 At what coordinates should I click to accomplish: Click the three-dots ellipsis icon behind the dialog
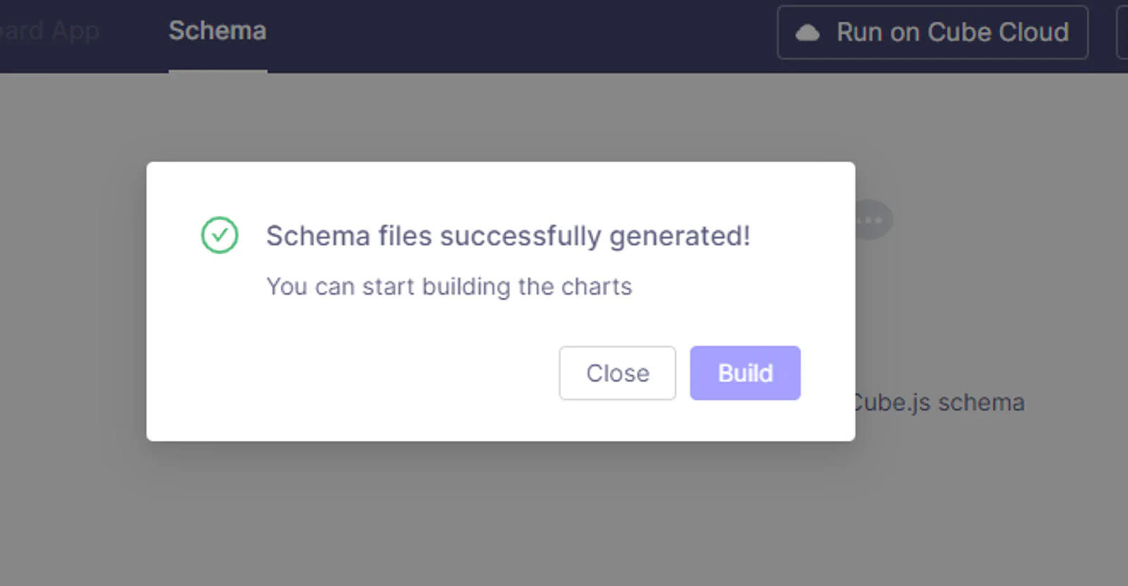pyautogui.click(x=873, y=220)
